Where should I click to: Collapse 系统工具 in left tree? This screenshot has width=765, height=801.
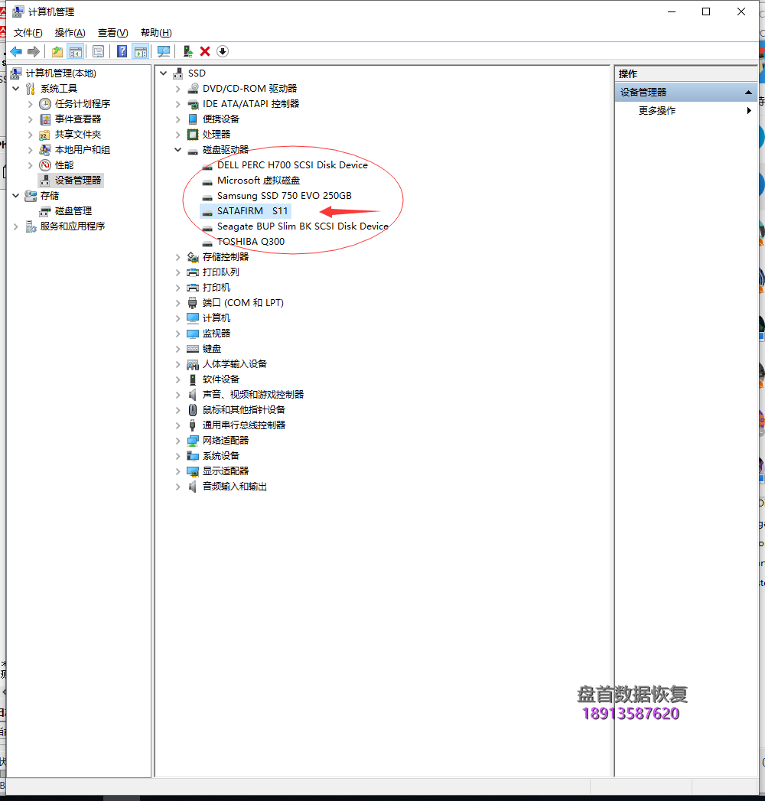pyautogui.click(x=16, y=89)
